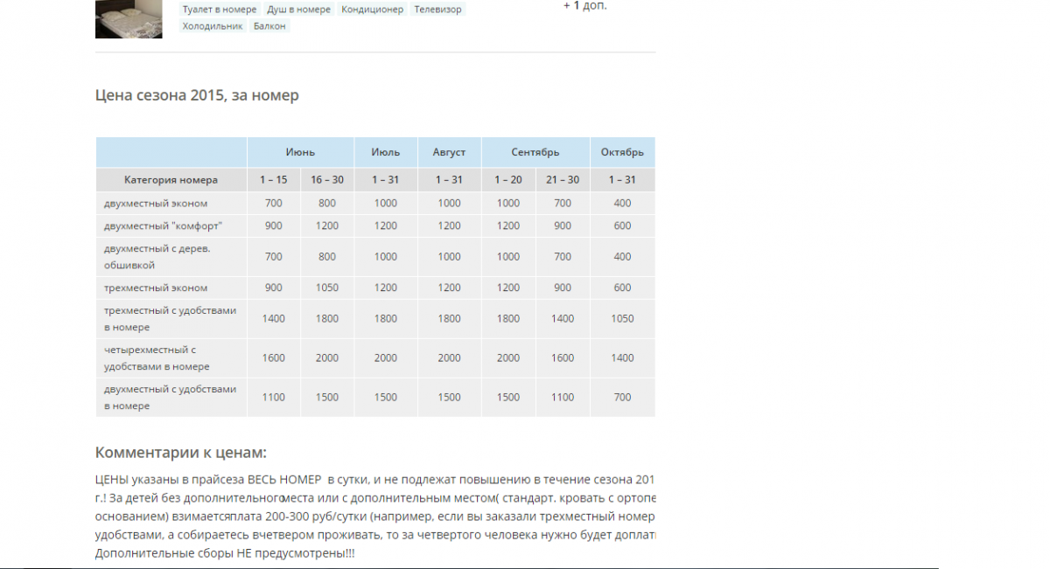Click the room photo thumbnail
1050x569 pixels.
point(129,18)
